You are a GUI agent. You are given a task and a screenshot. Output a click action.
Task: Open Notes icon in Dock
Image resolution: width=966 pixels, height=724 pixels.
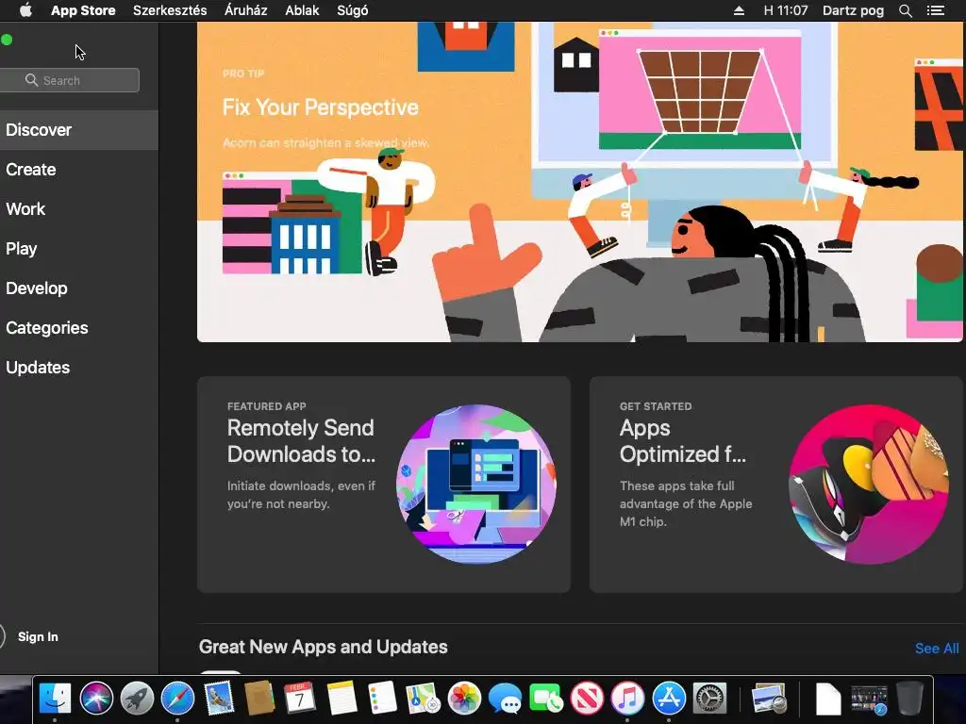point(341,699)
